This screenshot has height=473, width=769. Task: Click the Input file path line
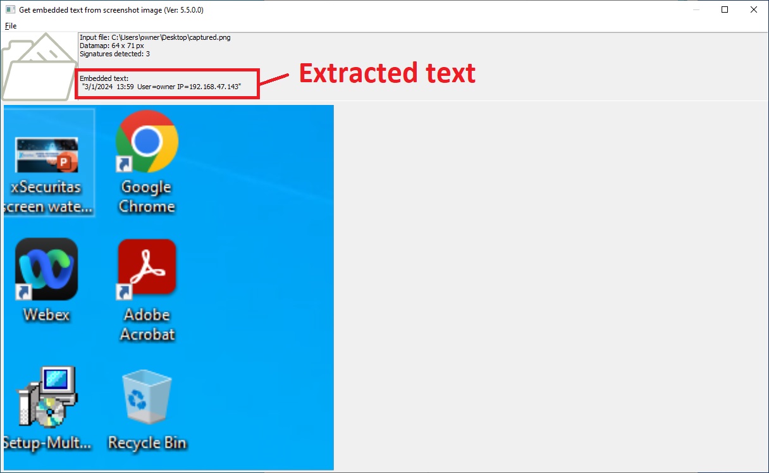155,37
